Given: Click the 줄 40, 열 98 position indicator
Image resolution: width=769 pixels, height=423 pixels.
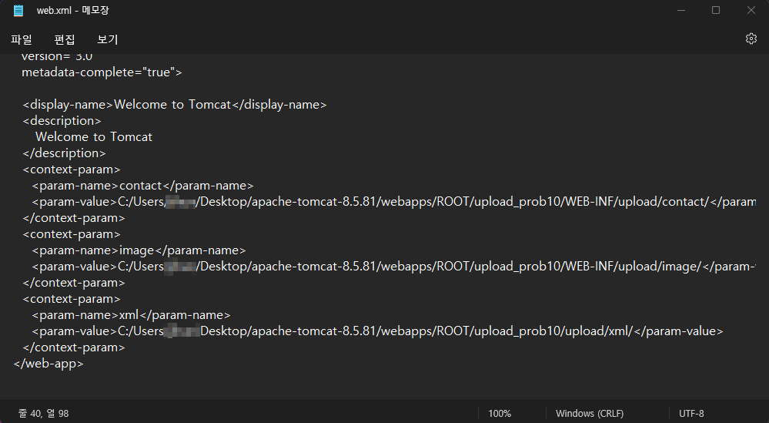Looking at the screenshot, I should coord(44,414).
